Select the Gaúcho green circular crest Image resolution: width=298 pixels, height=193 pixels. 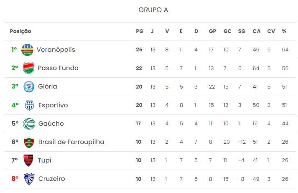[29, 124]
